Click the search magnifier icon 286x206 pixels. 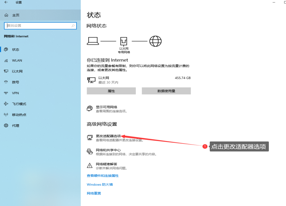click(73, 26)
